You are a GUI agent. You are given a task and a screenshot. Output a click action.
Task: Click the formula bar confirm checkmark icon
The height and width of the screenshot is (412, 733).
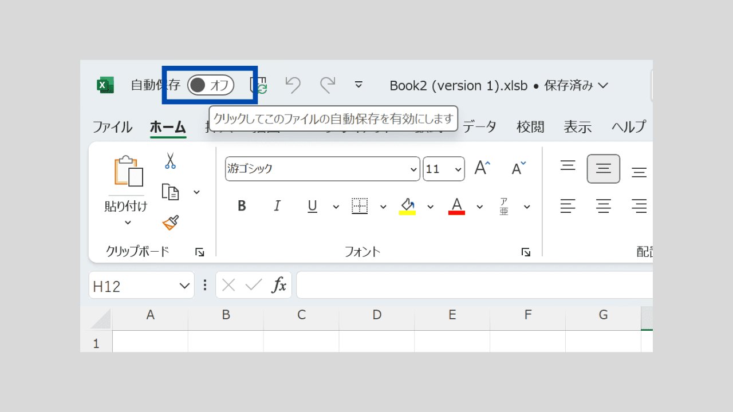tap(254, 285)
